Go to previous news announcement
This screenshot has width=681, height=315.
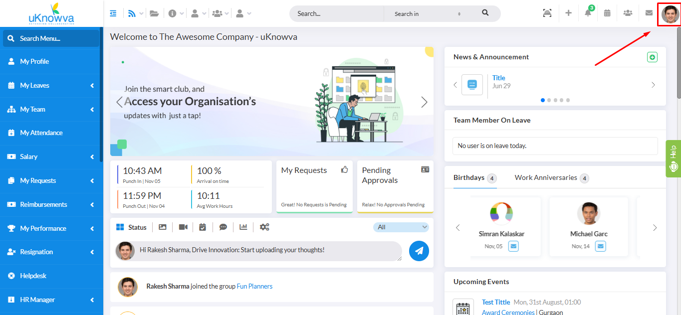click(455, 85)
